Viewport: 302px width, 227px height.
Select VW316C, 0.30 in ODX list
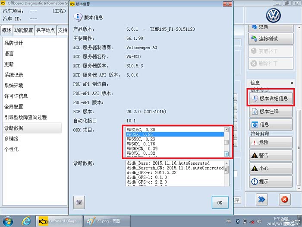point(175,130)
